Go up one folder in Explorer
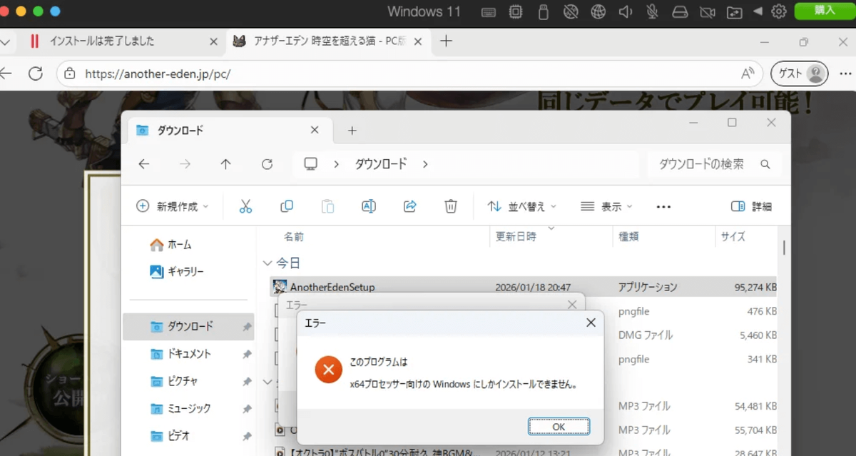The height and width of the screenshot is (456, 856). 226,164
